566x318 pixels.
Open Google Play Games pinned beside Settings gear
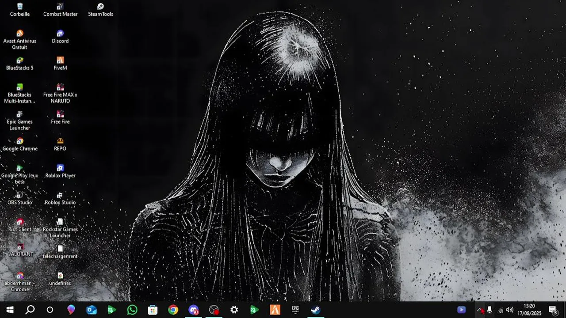(x=255, y=310)
